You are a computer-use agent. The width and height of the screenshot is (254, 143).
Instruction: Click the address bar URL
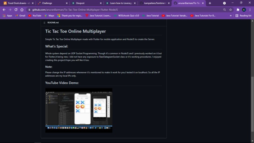point(75,10)
